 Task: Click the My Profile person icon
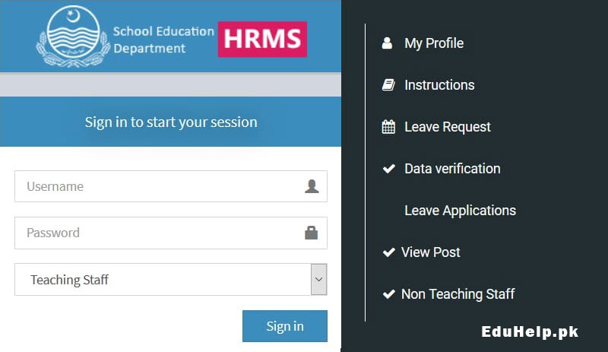[387, 43]
